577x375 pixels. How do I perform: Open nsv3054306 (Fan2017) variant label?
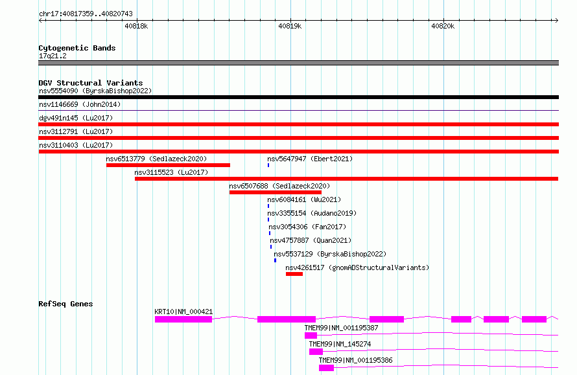[307, 227]
